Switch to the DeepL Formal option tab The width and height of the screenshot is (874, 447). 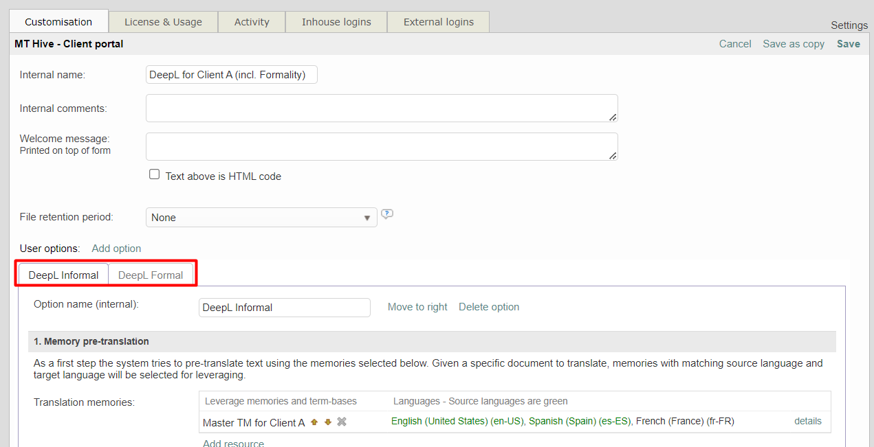click(x=151, y=275)
